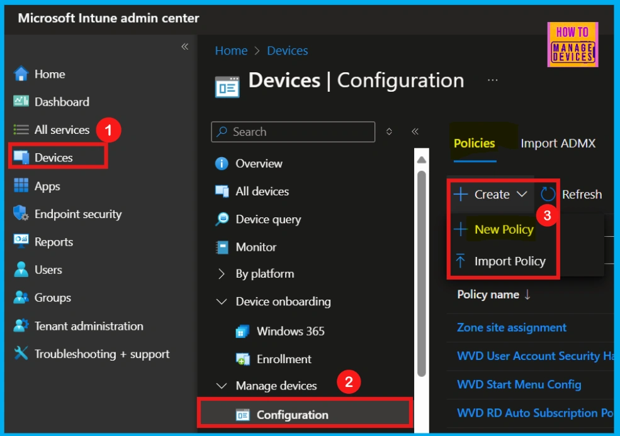Expand the By platform section
Screen dimensions: 620x436
tap(222, 273)
